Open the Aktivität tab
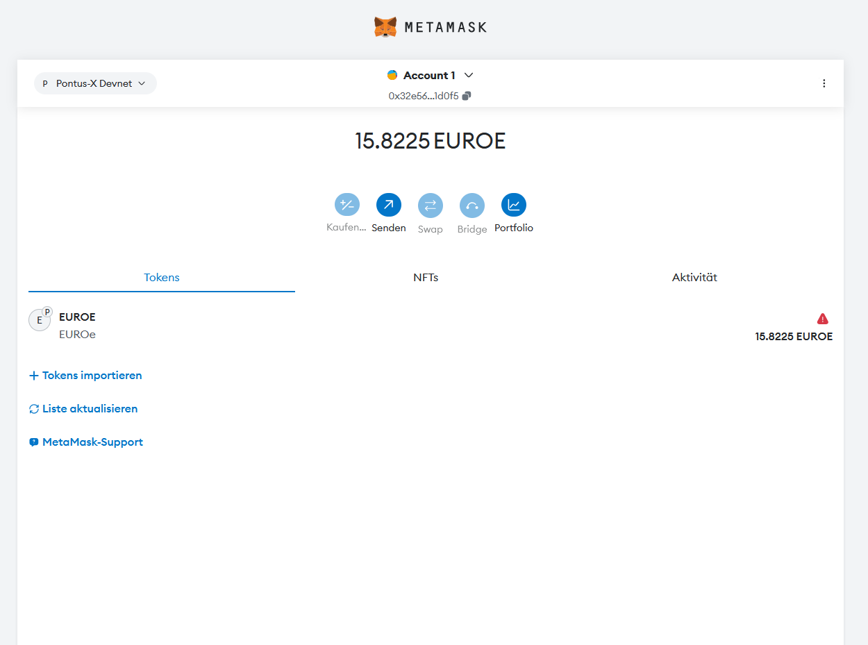This screenshot has width=868, height=645. pyautogui.click(x=694, y=277)
